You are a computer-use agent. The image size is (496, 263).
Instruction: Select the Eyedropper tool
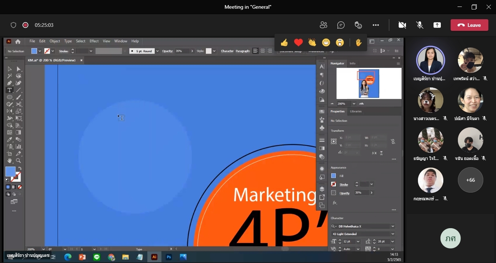(x=10, y=139)
